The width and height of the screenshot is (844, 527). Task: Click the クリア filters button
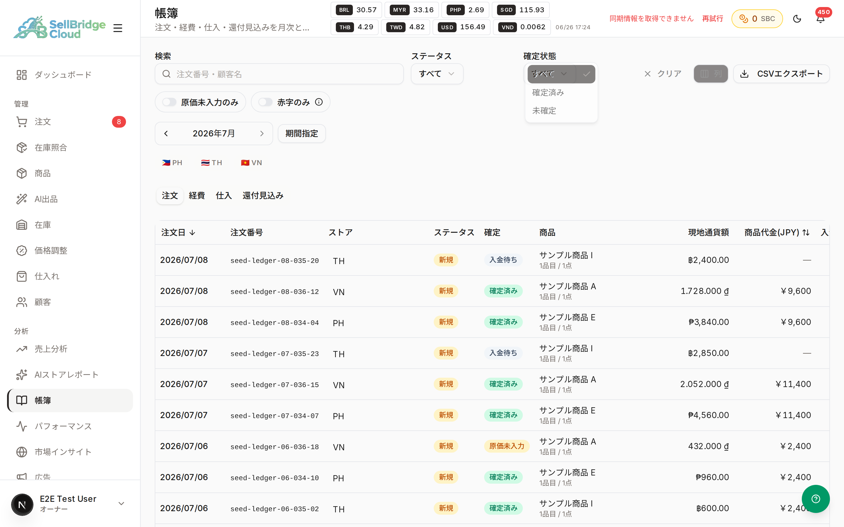[x=662, y=73]
